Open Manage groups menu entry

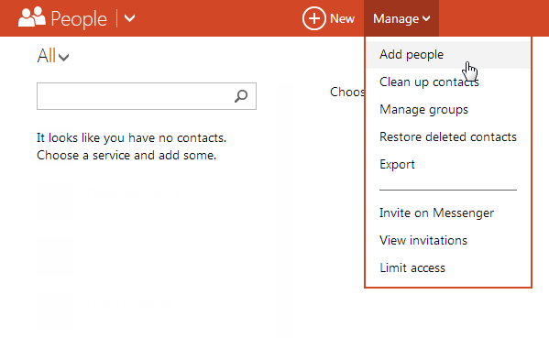pyautogui.click(x=448, y=110)
